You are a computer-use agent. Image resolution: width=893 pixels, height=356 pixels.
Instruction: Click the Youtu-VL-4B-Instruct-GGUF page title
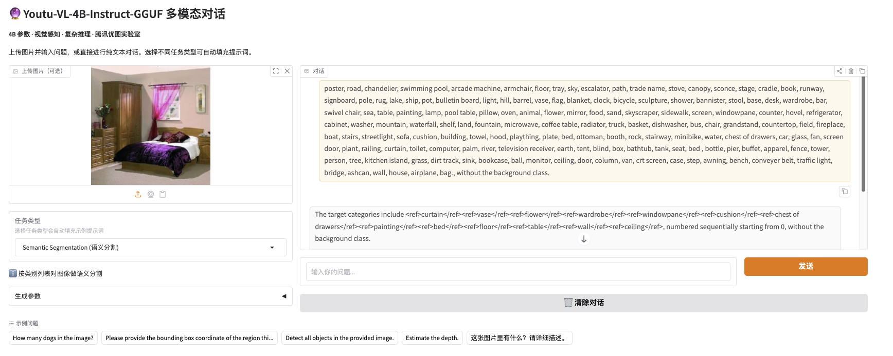117,14
